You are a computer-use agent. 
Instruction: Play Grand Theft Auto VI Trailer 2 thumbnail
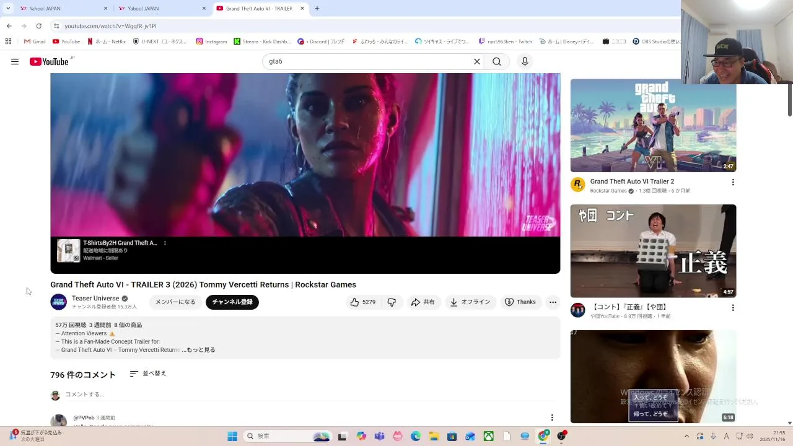pyautogui.click(x=653, y=125)
